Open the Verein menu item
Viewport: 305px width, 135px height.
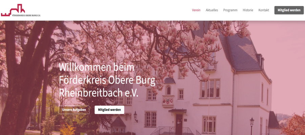pos(196,10)
